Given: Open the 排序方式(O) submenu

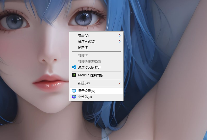Looking at the screenshot, I should click(96, 42).
